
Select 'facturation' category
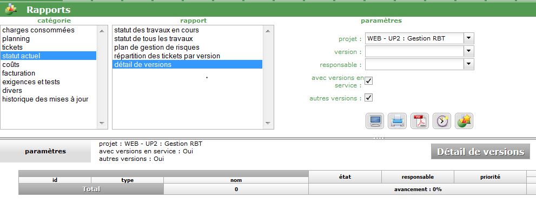pyautogui.click(x=49, y=73)
